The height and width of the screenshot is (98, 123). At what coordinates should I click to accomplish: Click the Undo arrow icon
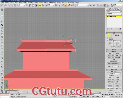[x=2, y=5]
